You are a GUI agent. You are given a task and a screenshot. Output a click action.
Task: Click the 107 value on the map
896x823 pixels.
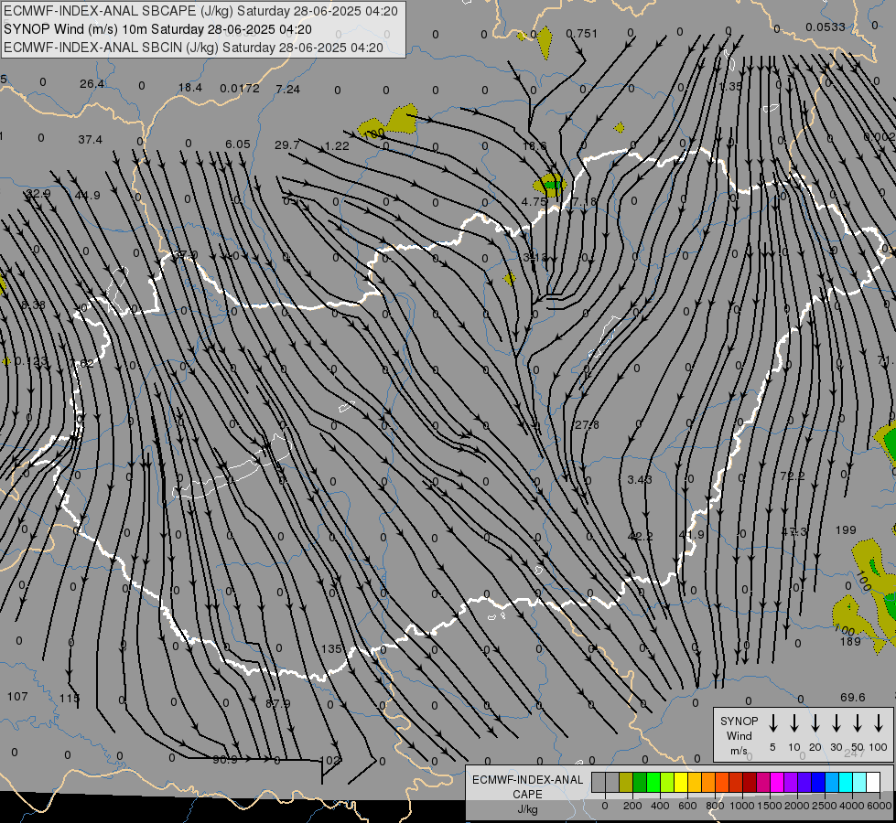pos(17,696)
